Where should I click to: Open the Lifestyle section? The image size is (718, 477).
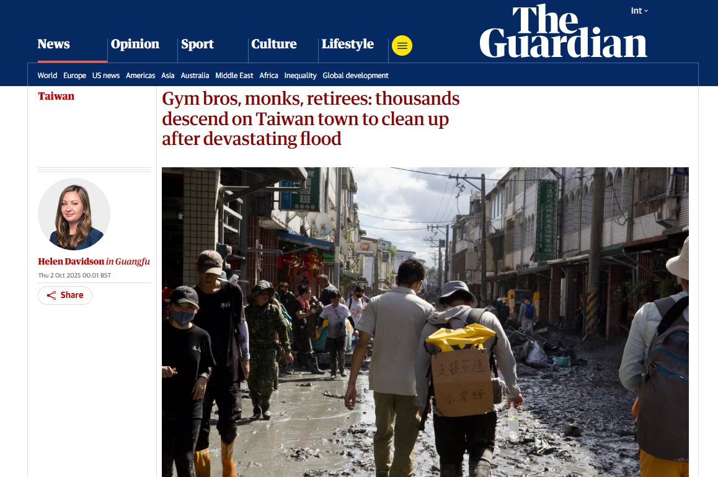[348, 44]
